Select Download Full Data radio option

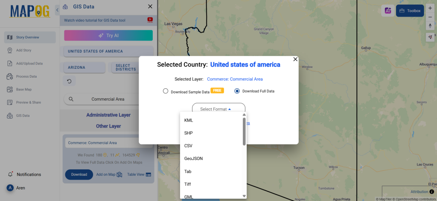[237, 91]
